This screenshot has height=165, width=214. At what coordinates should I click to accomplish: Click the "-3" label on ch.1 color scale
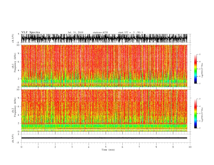point(199,54)
